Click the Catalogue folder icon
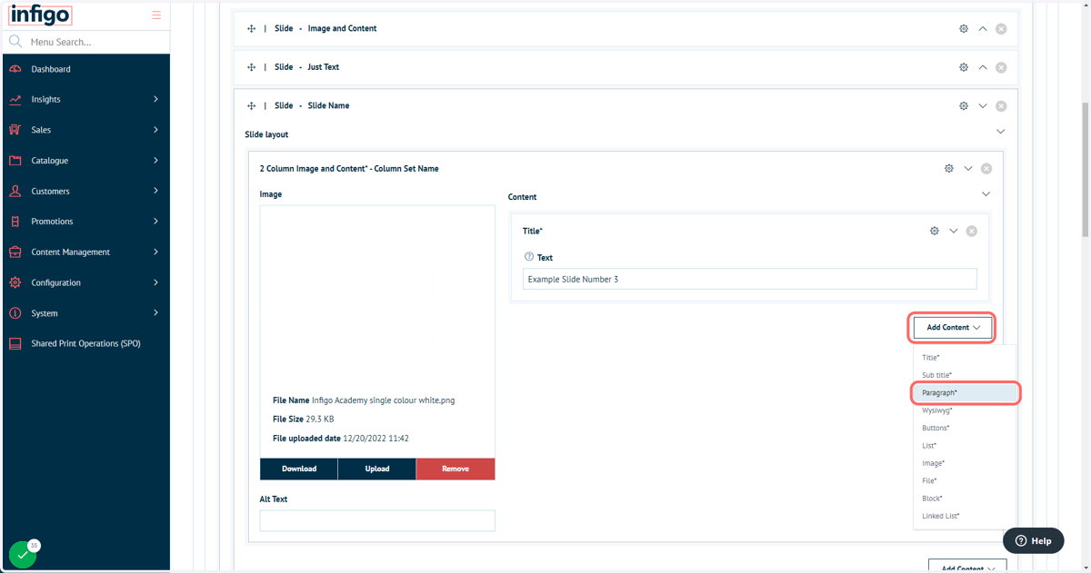The height and width of the screenshot is (573, 1091). [x=15, y=161]
